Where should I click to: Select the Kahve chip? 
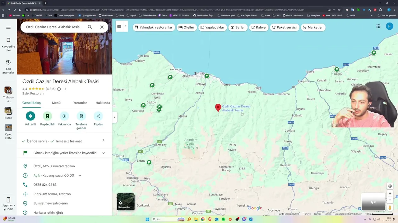(259, 27)
